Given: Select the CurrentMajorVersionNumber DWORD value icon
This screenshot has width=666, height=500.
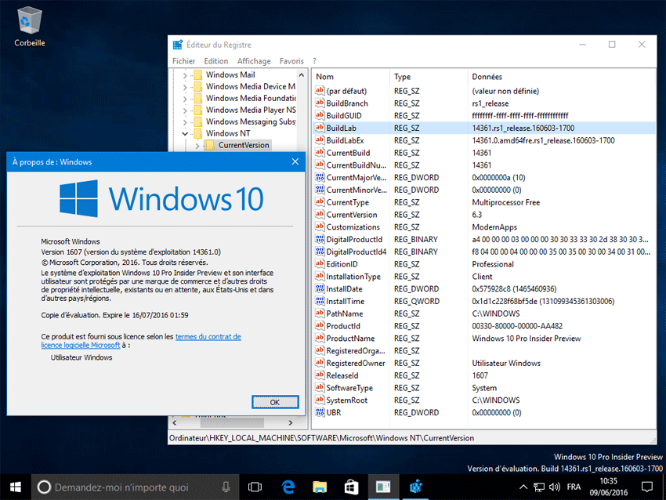Looking at the screenshot, I should [320, 178].
